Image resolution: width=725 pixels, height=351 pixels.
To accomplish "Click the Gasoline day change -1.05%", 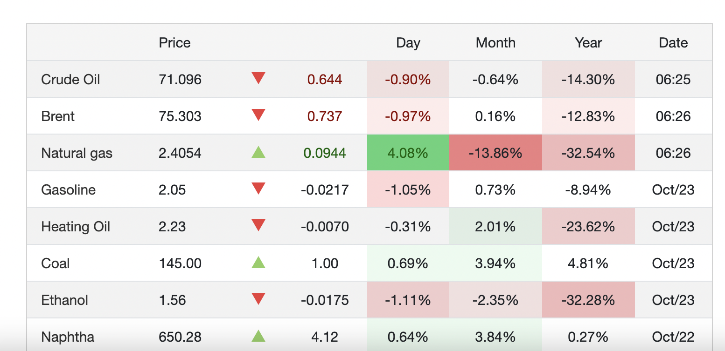I will (x=408, y=190).
